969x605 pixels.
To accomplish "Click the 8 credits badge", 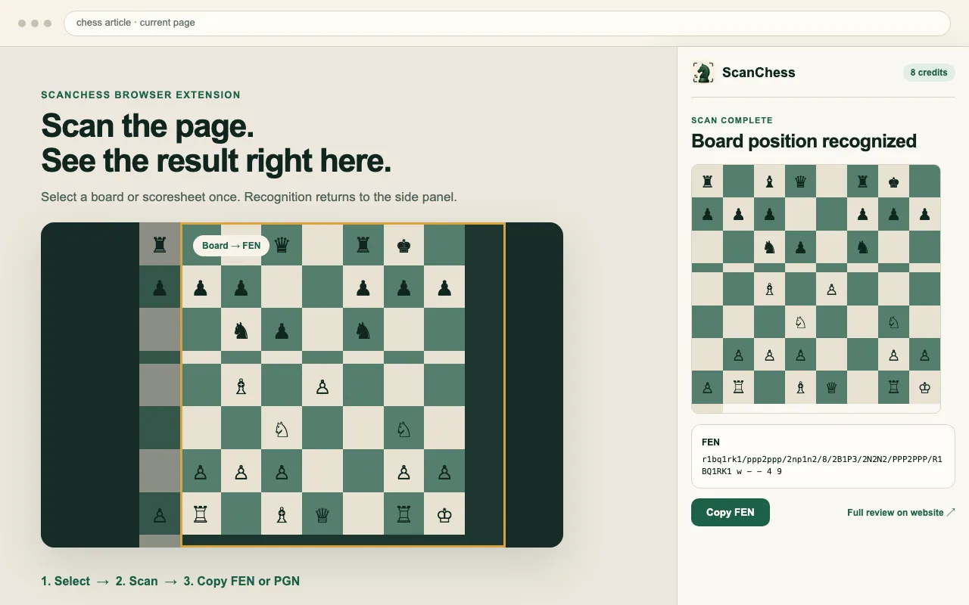I will (x=929, y=73).
